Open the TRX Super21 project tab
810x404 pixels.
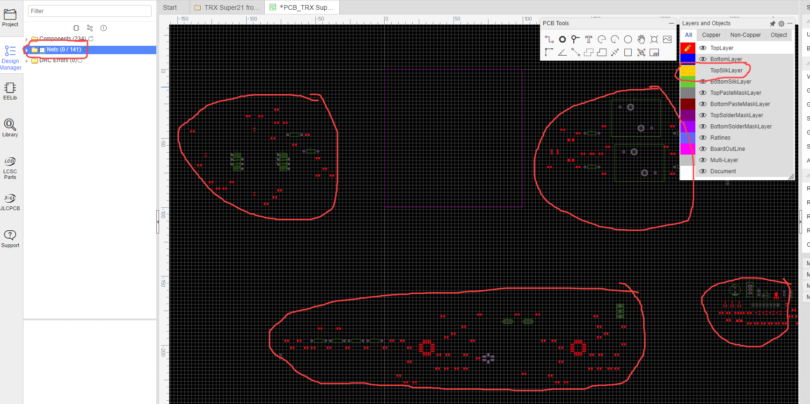[x=227, y=7]
